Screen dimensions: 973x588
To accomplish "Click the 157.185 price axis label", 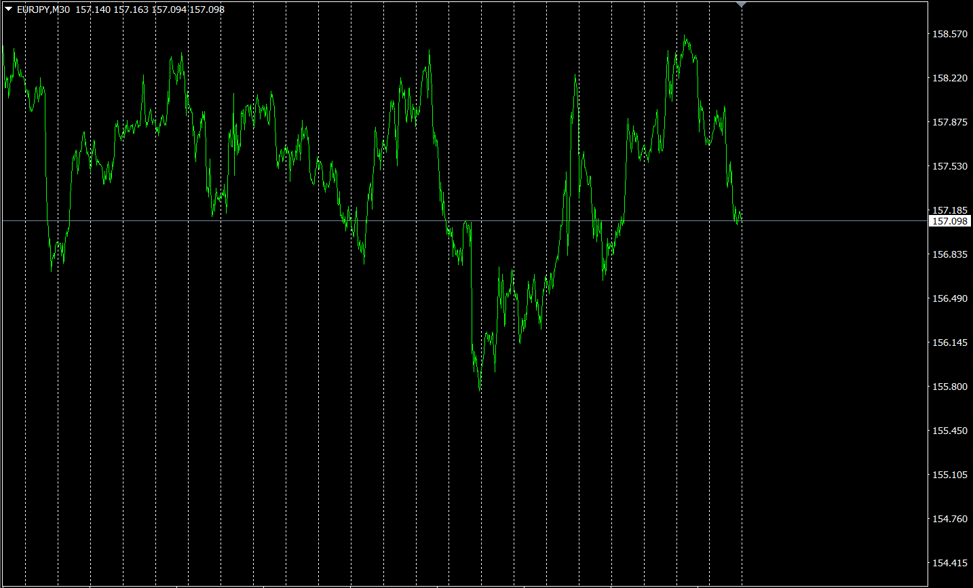I will tap(950, 210).
